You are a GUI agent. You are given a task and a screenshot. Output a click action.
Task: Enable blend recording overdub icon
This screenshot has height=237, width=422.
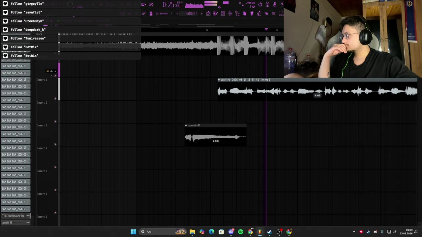tap(144, 5)
